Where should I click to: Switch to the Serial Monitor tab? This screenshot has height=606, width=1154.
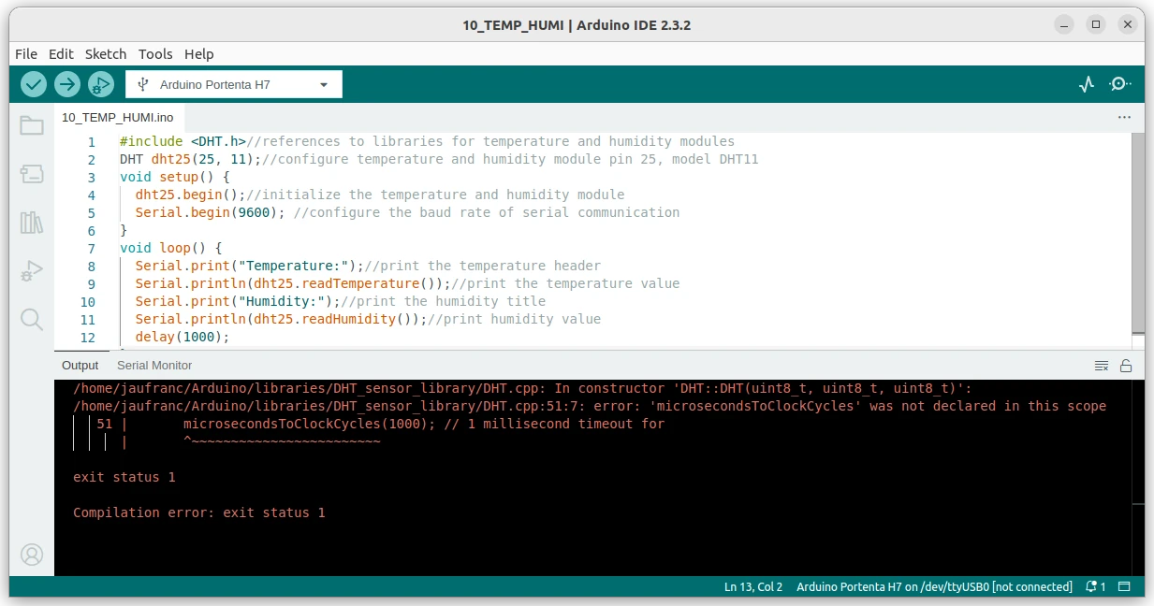[154, 366]
